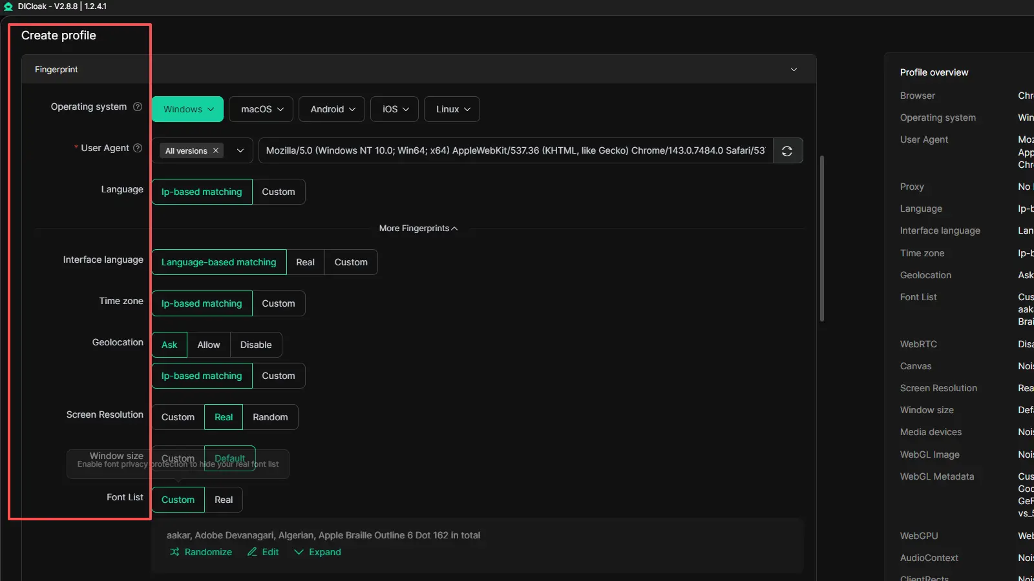Image resolution: width=1034 pixels, height=581 pixels.
Task: Switch Font List to Real
Action: (x=224, y=500)
